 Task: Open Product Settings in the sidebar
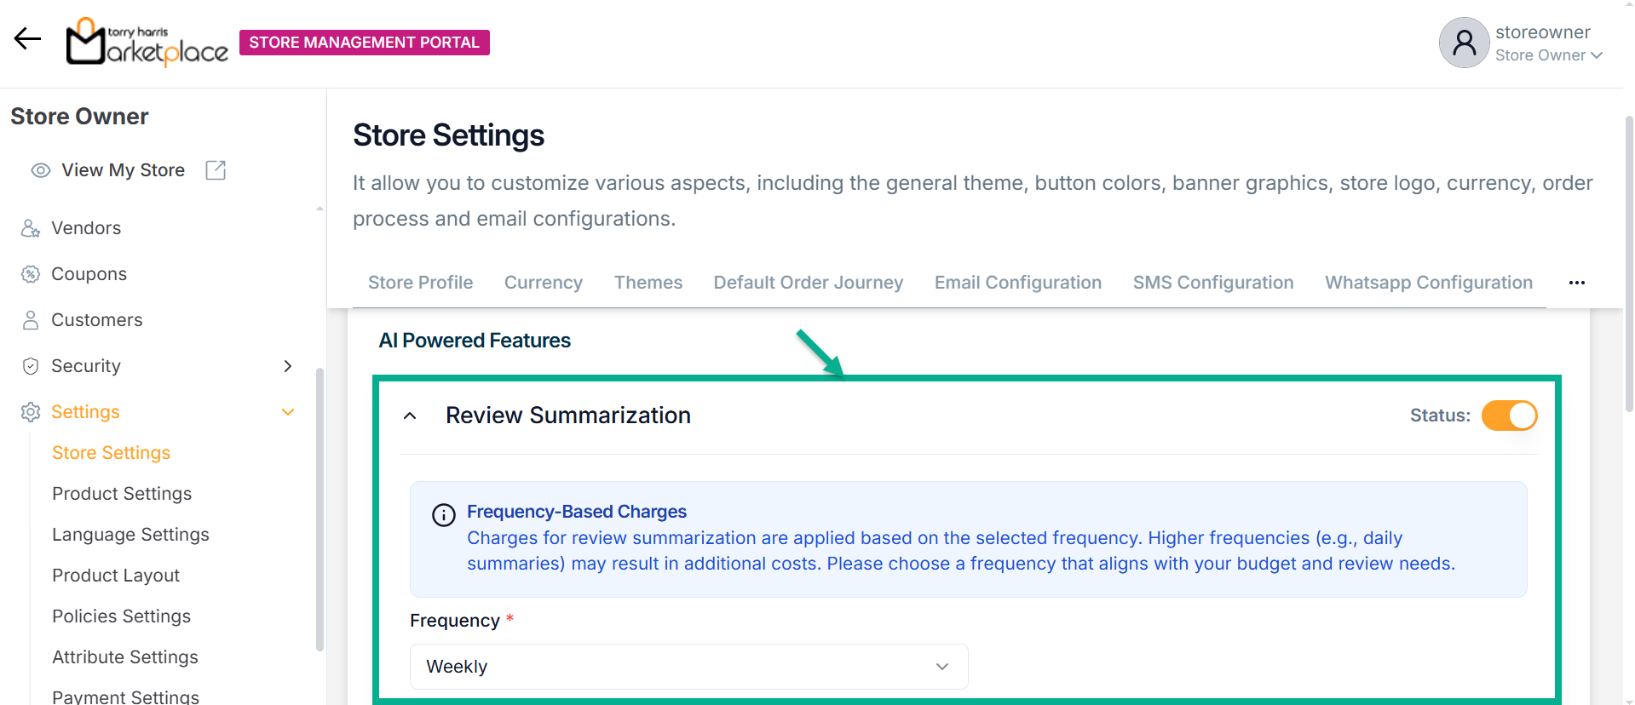click(x=122, y=494)
